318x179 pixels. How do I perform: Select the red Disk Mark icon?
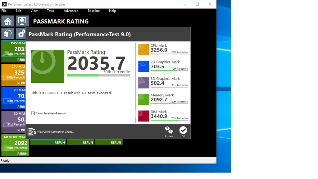click(144, 116)
